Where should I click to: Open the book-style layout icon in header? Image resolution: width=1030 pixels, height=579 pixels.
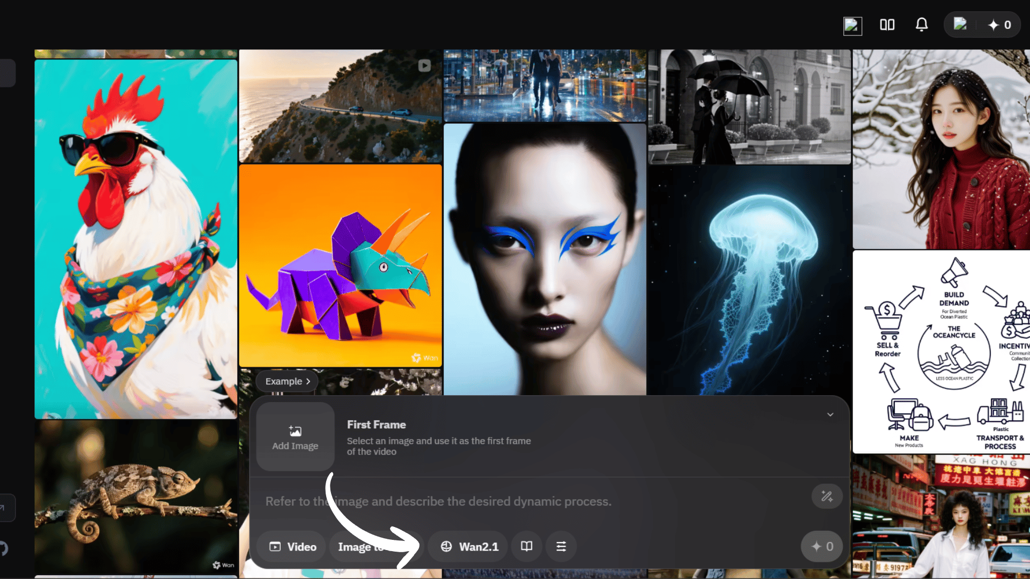tap(887, 25)
